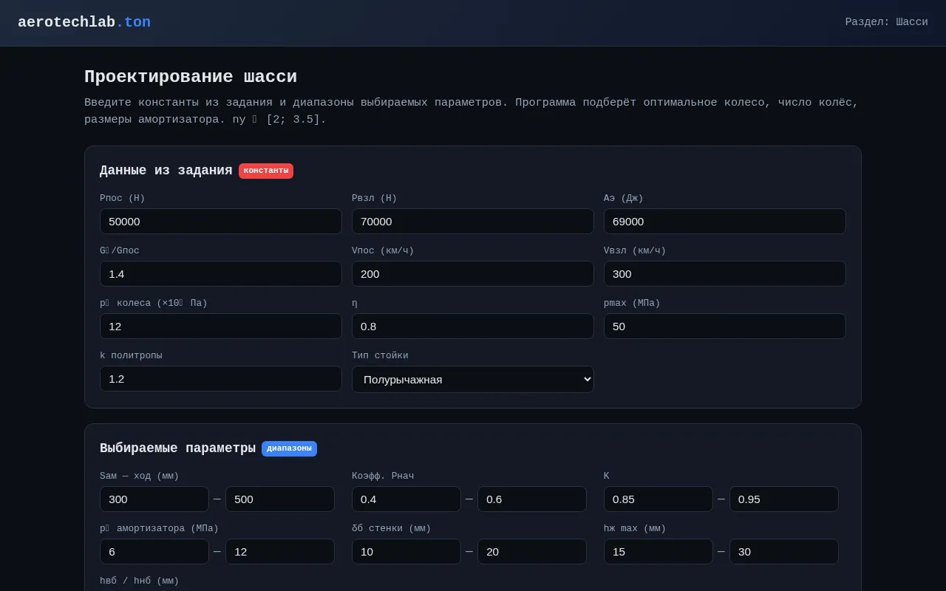Focus the hж max maximum field 30
Screen dimensions: 946x591
[x=784, y=552]
